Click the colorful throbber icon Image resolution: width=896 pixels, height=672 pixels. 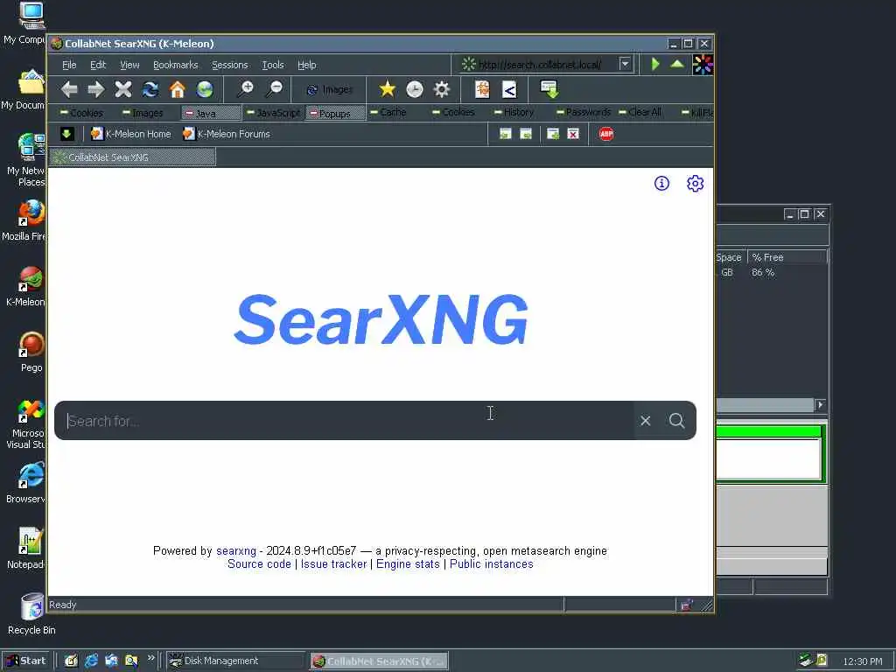pyautogui.click(x=703, y=65)
